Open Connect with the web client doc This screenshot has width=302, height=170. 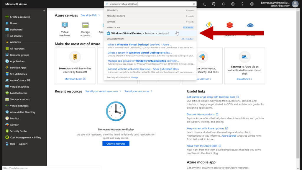(x=143, y=69)
